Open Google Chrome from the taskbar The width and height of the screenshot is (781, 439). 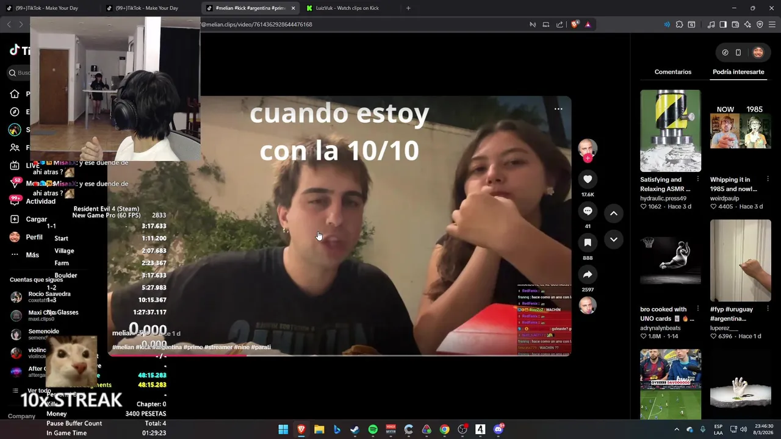point(444,429)
